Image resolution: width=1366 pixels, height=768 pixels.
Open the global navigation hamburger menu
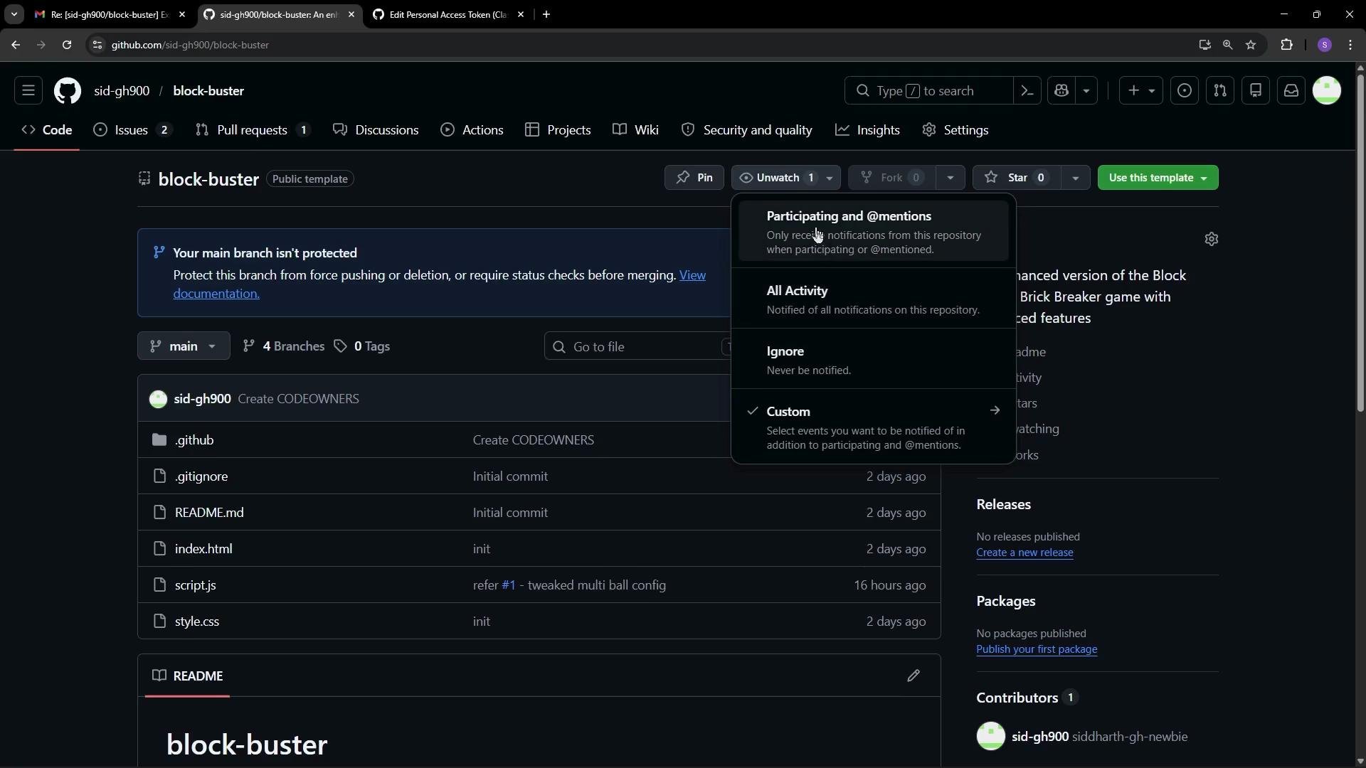pyautogui.click(x=28, y=91)
